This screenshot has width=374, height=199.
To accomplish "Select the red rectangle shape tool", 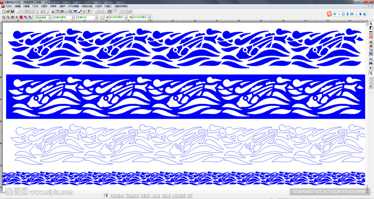I will click(371, 37).
